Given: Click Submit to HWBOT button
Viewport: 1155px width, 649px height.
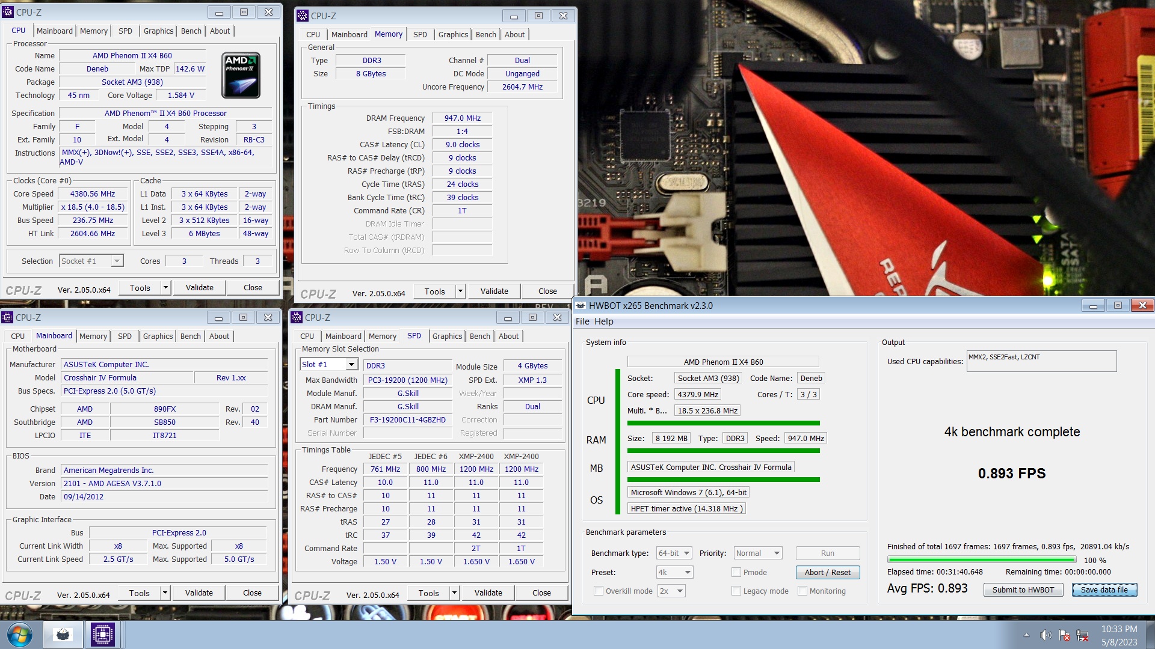Looking at the screenshot, I should tap(1023, 590).
